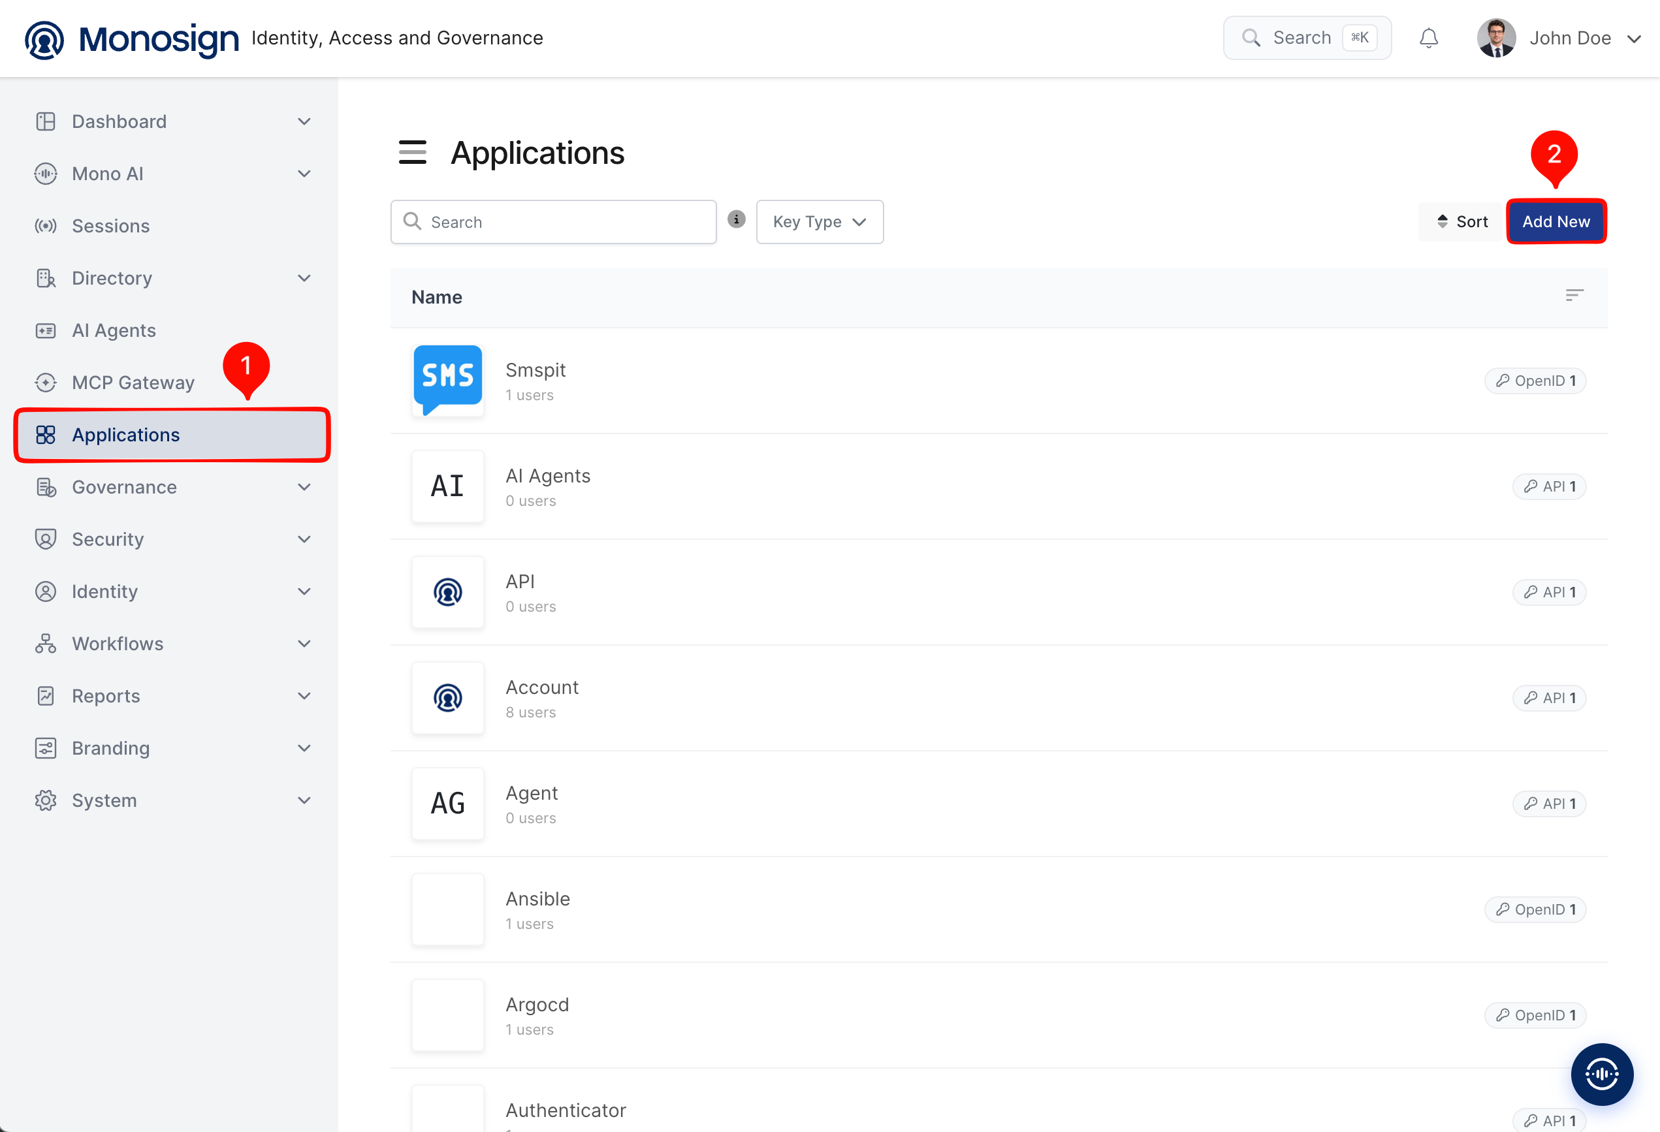Open the Ansible application row

(x=998, y=909)
